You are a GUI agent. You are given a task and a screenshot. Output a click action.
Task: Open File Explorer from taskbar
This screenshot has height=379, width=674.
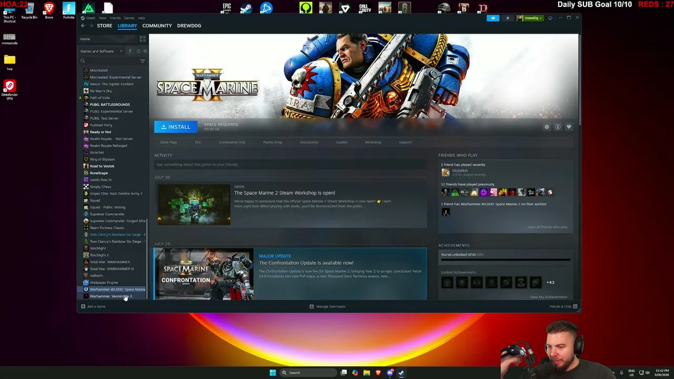366,373
